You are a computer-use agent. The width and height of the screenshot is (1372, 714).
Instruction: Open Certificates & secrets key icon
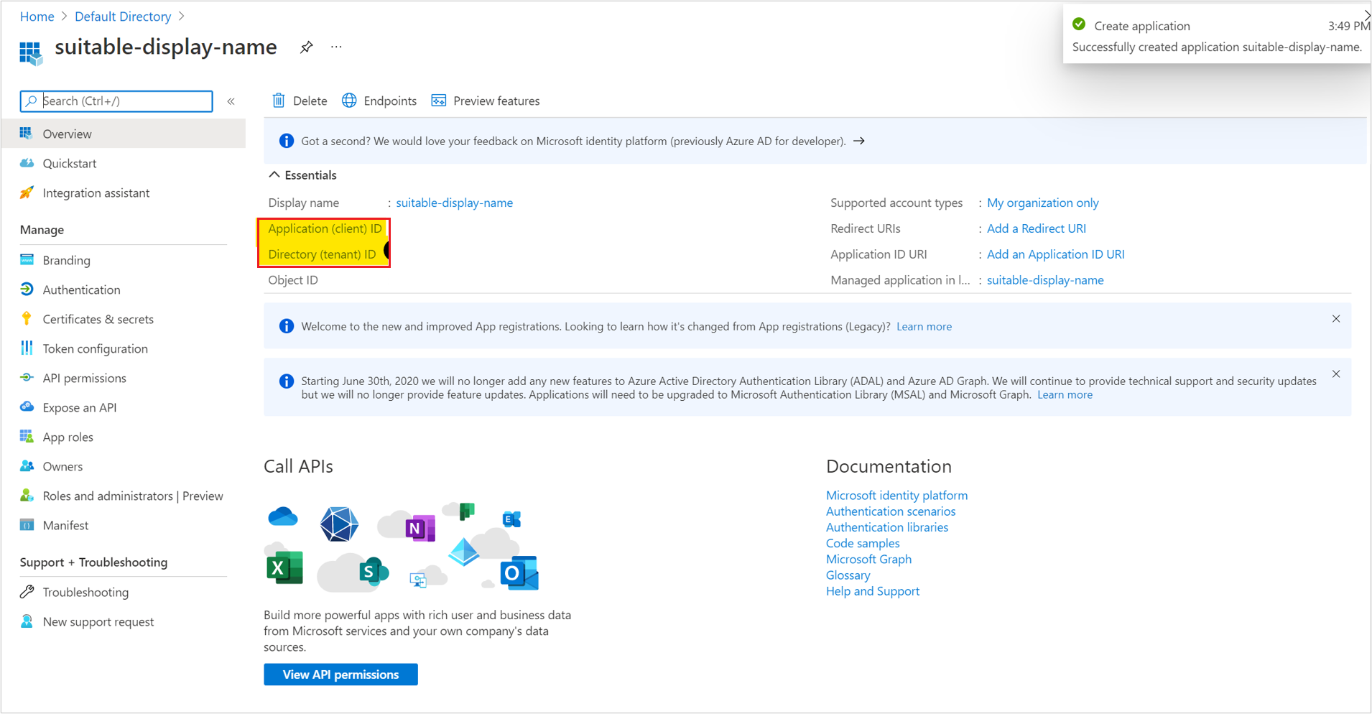click(x=27, y=319)
